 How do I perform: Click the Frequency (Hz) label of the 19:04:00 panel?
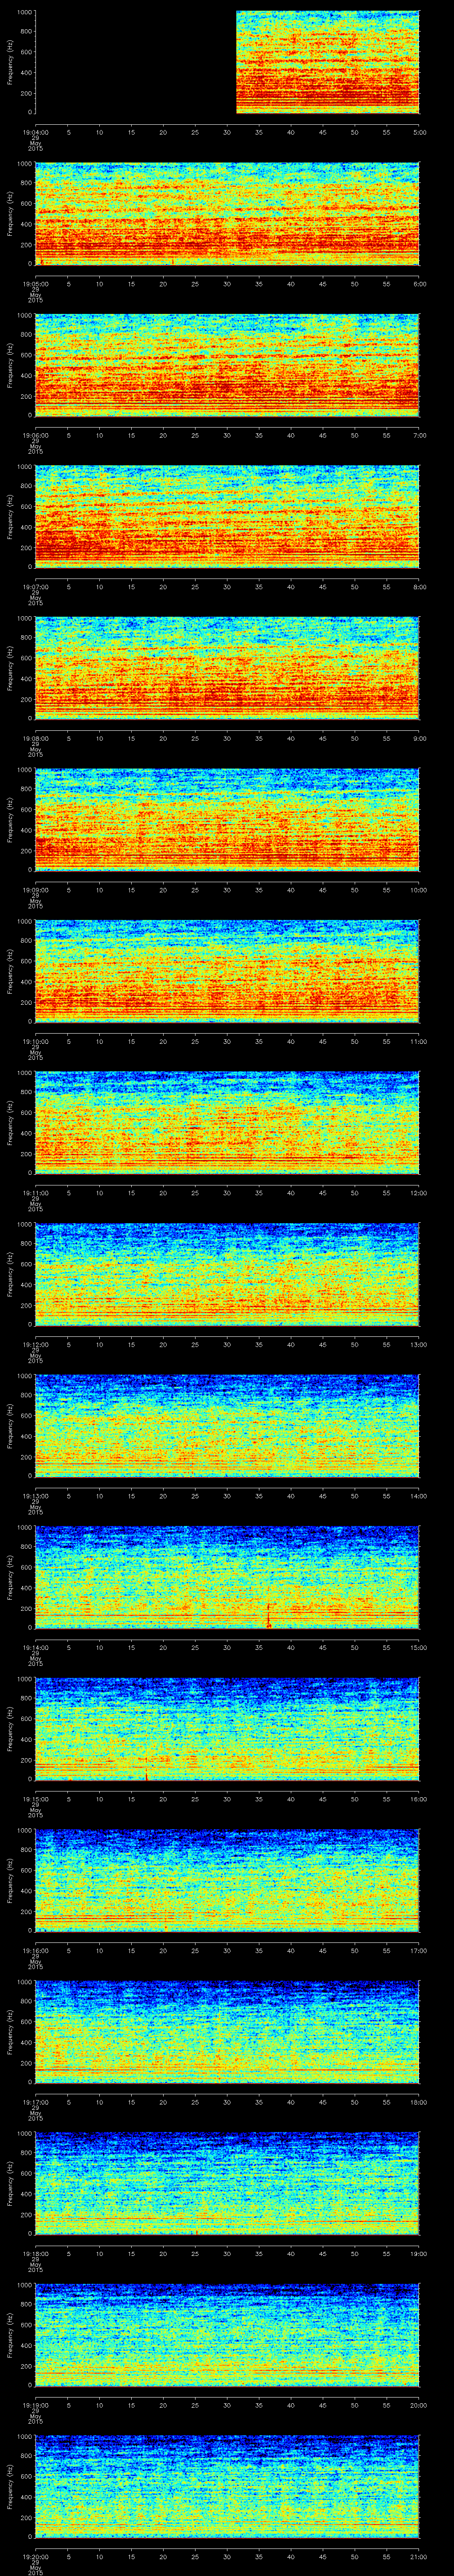coord(10,62)
